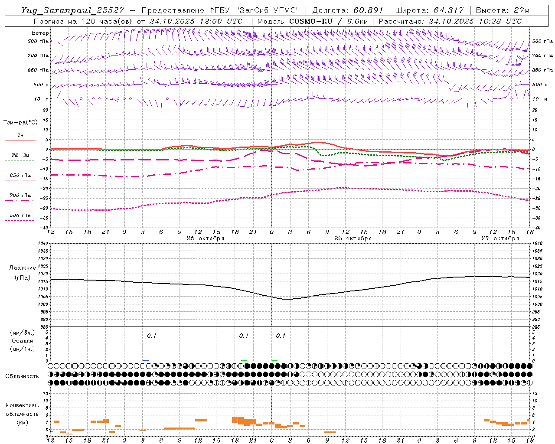555x444 pixels.
Task: Click the '26 октября' date label
Action: (x=353, y=238)
